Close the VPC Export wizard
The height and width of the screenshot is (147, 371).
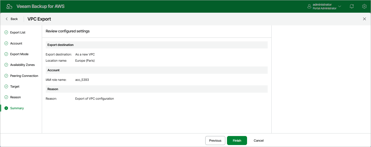[364, 19]
